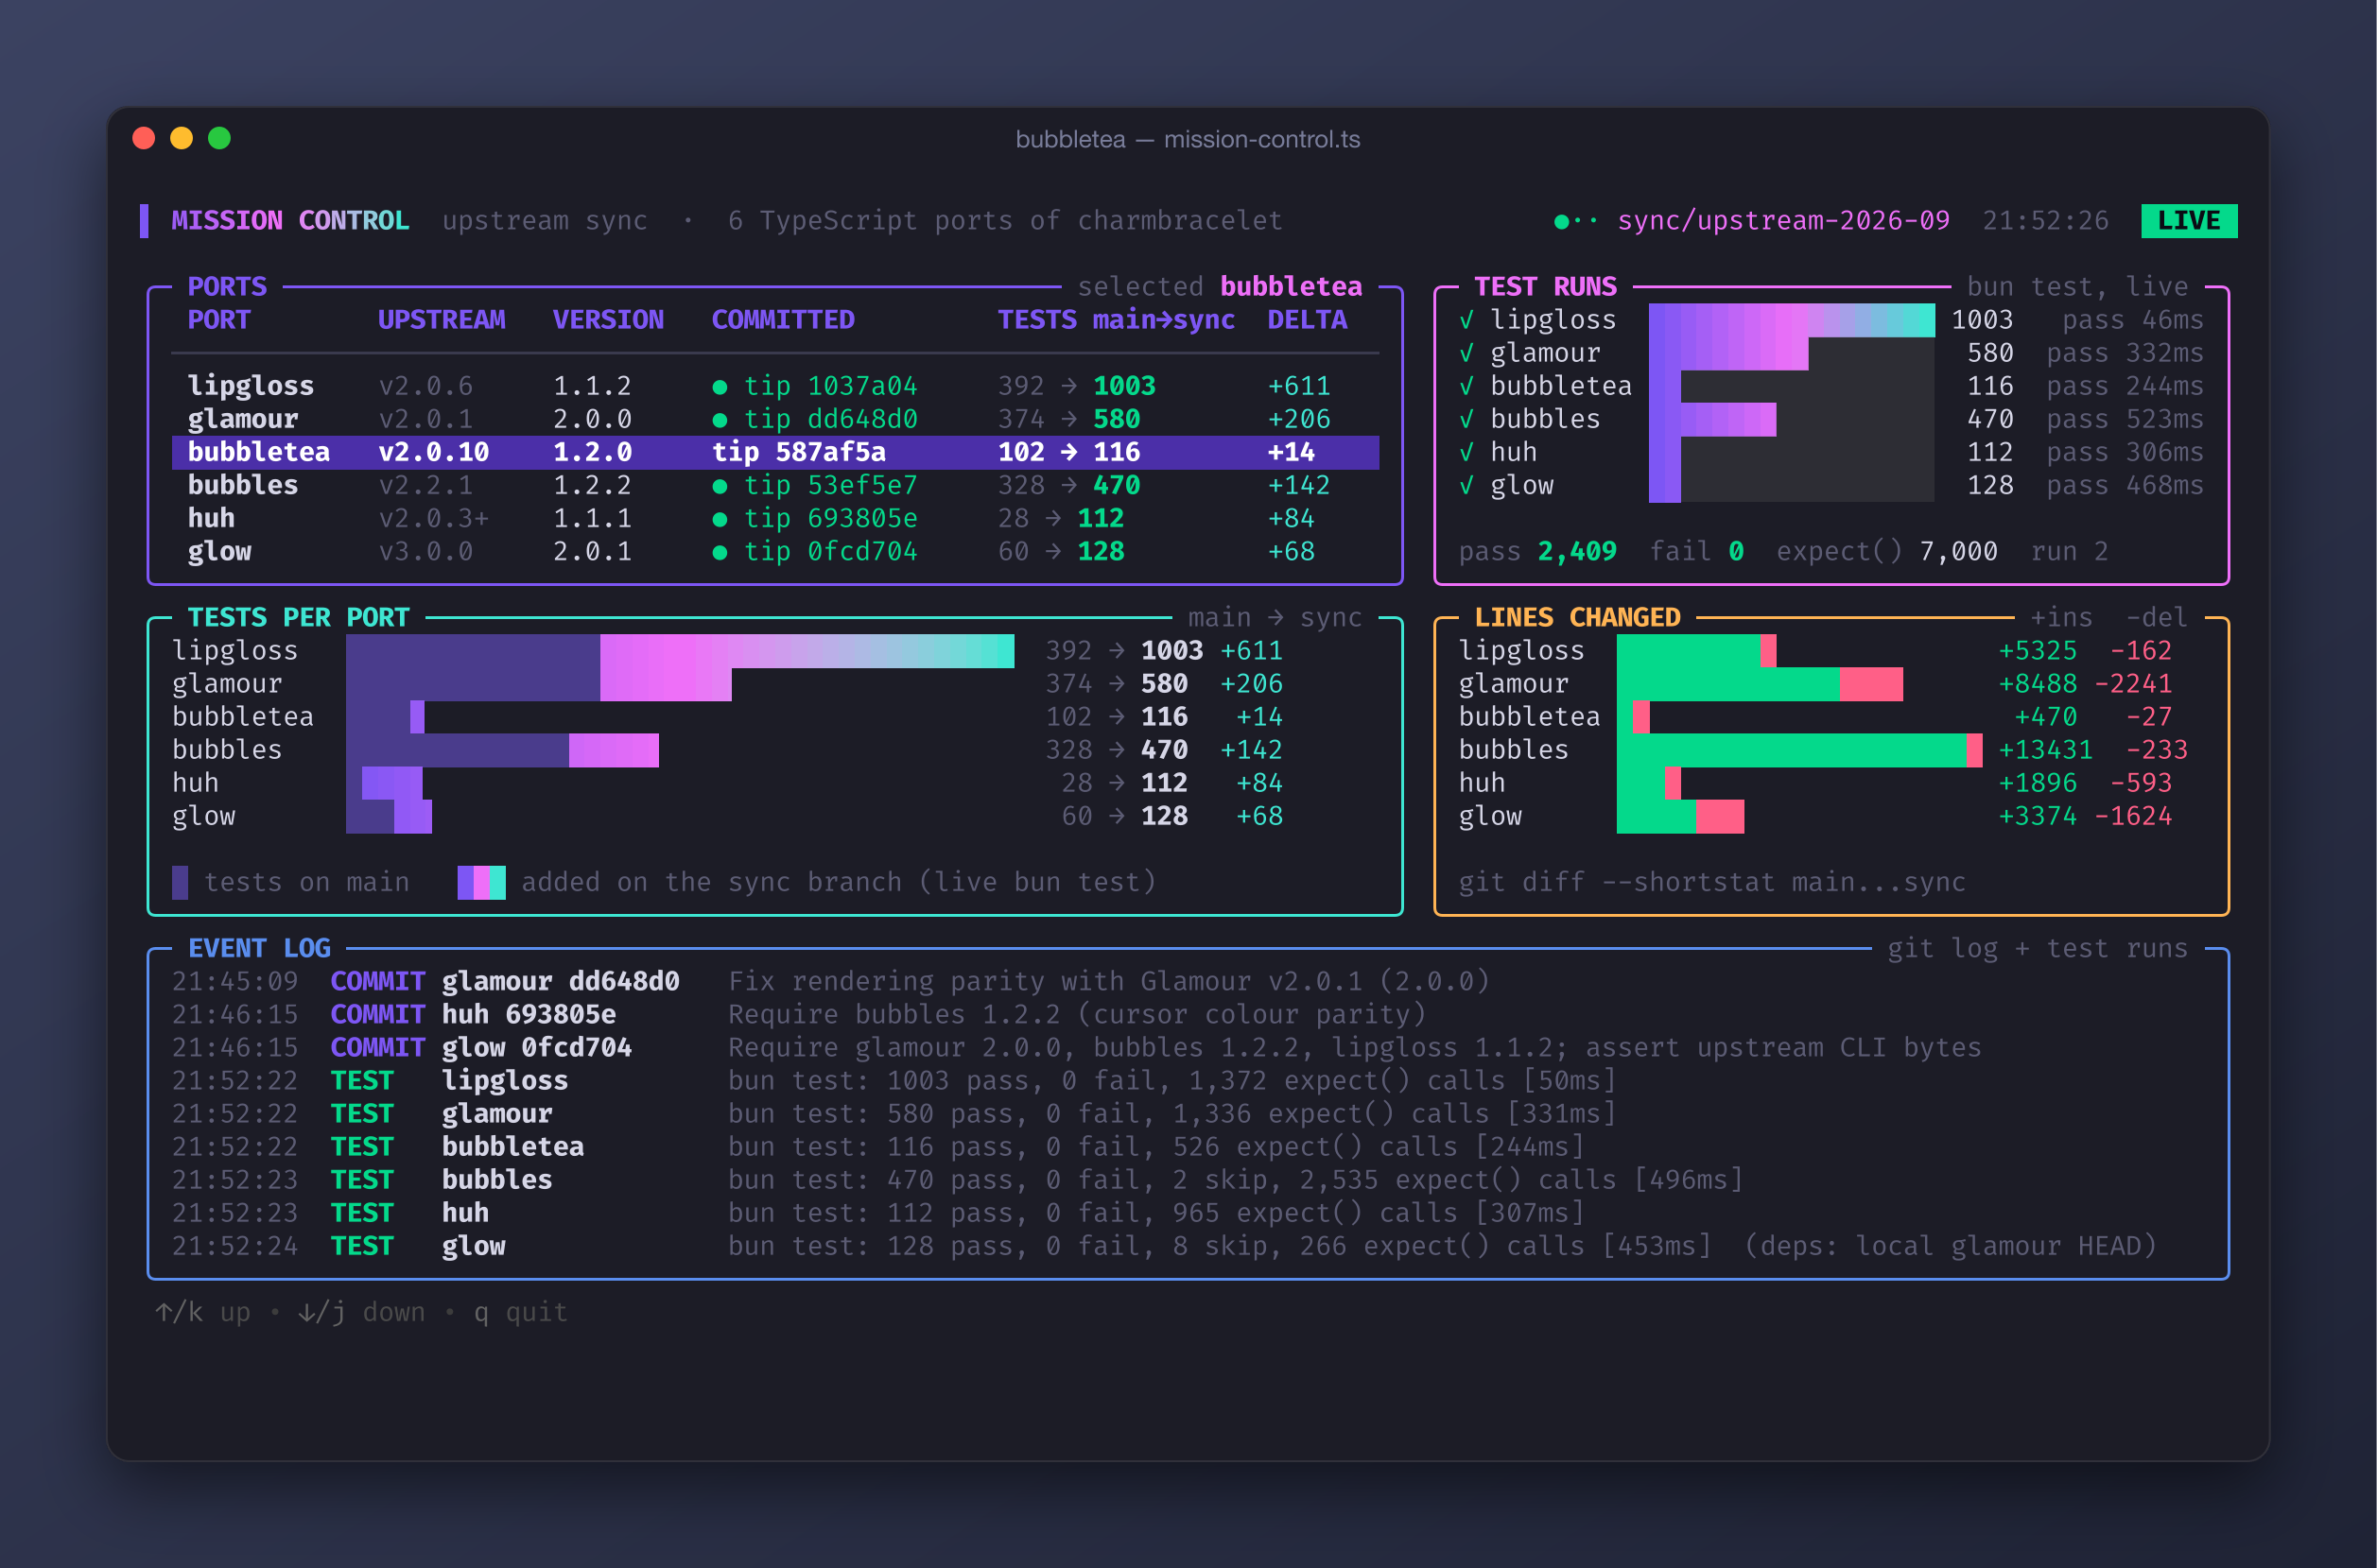The image size is (2377, 1568).
Task: Click the DELTA column header
Action: [1307, 320]
